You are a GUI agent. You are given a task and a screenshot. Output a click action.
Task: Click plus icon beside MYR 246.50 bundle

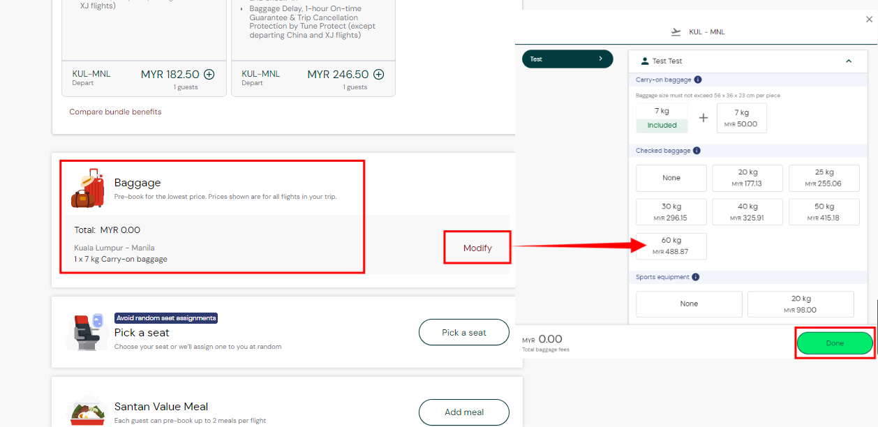(378, 74)
